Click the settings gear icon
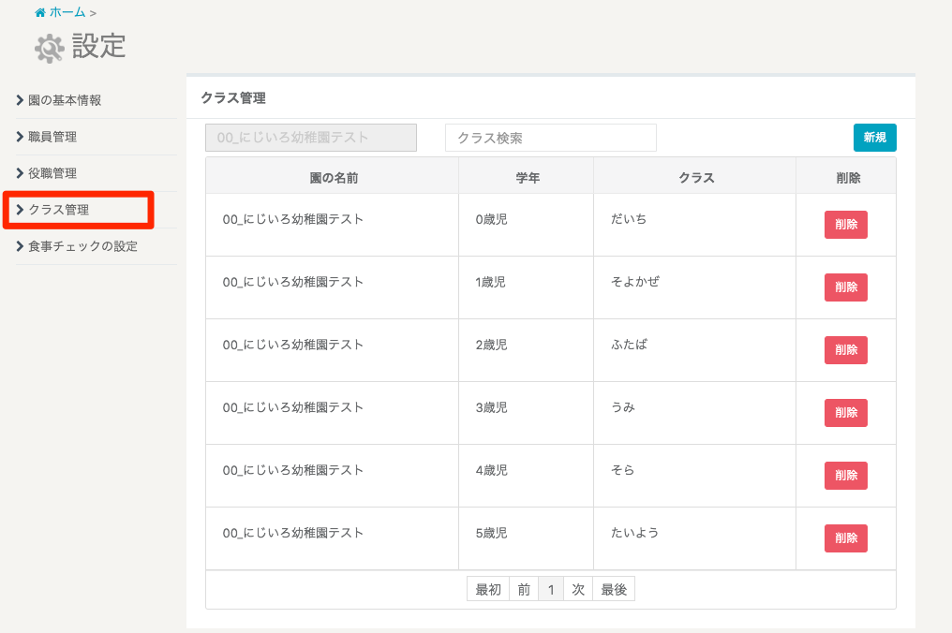The width and height of the screenshot is (952, 633). (x=50, y=48)
